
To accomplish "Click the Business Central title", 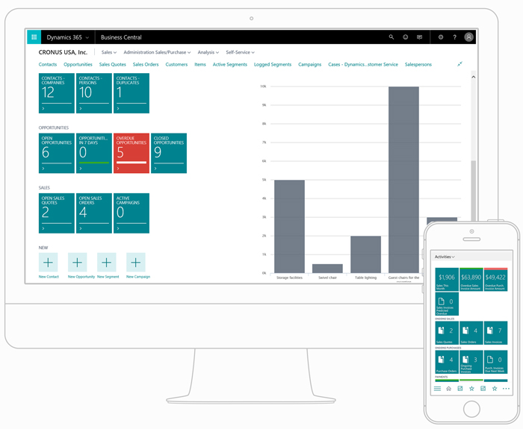I will [121, 37].
